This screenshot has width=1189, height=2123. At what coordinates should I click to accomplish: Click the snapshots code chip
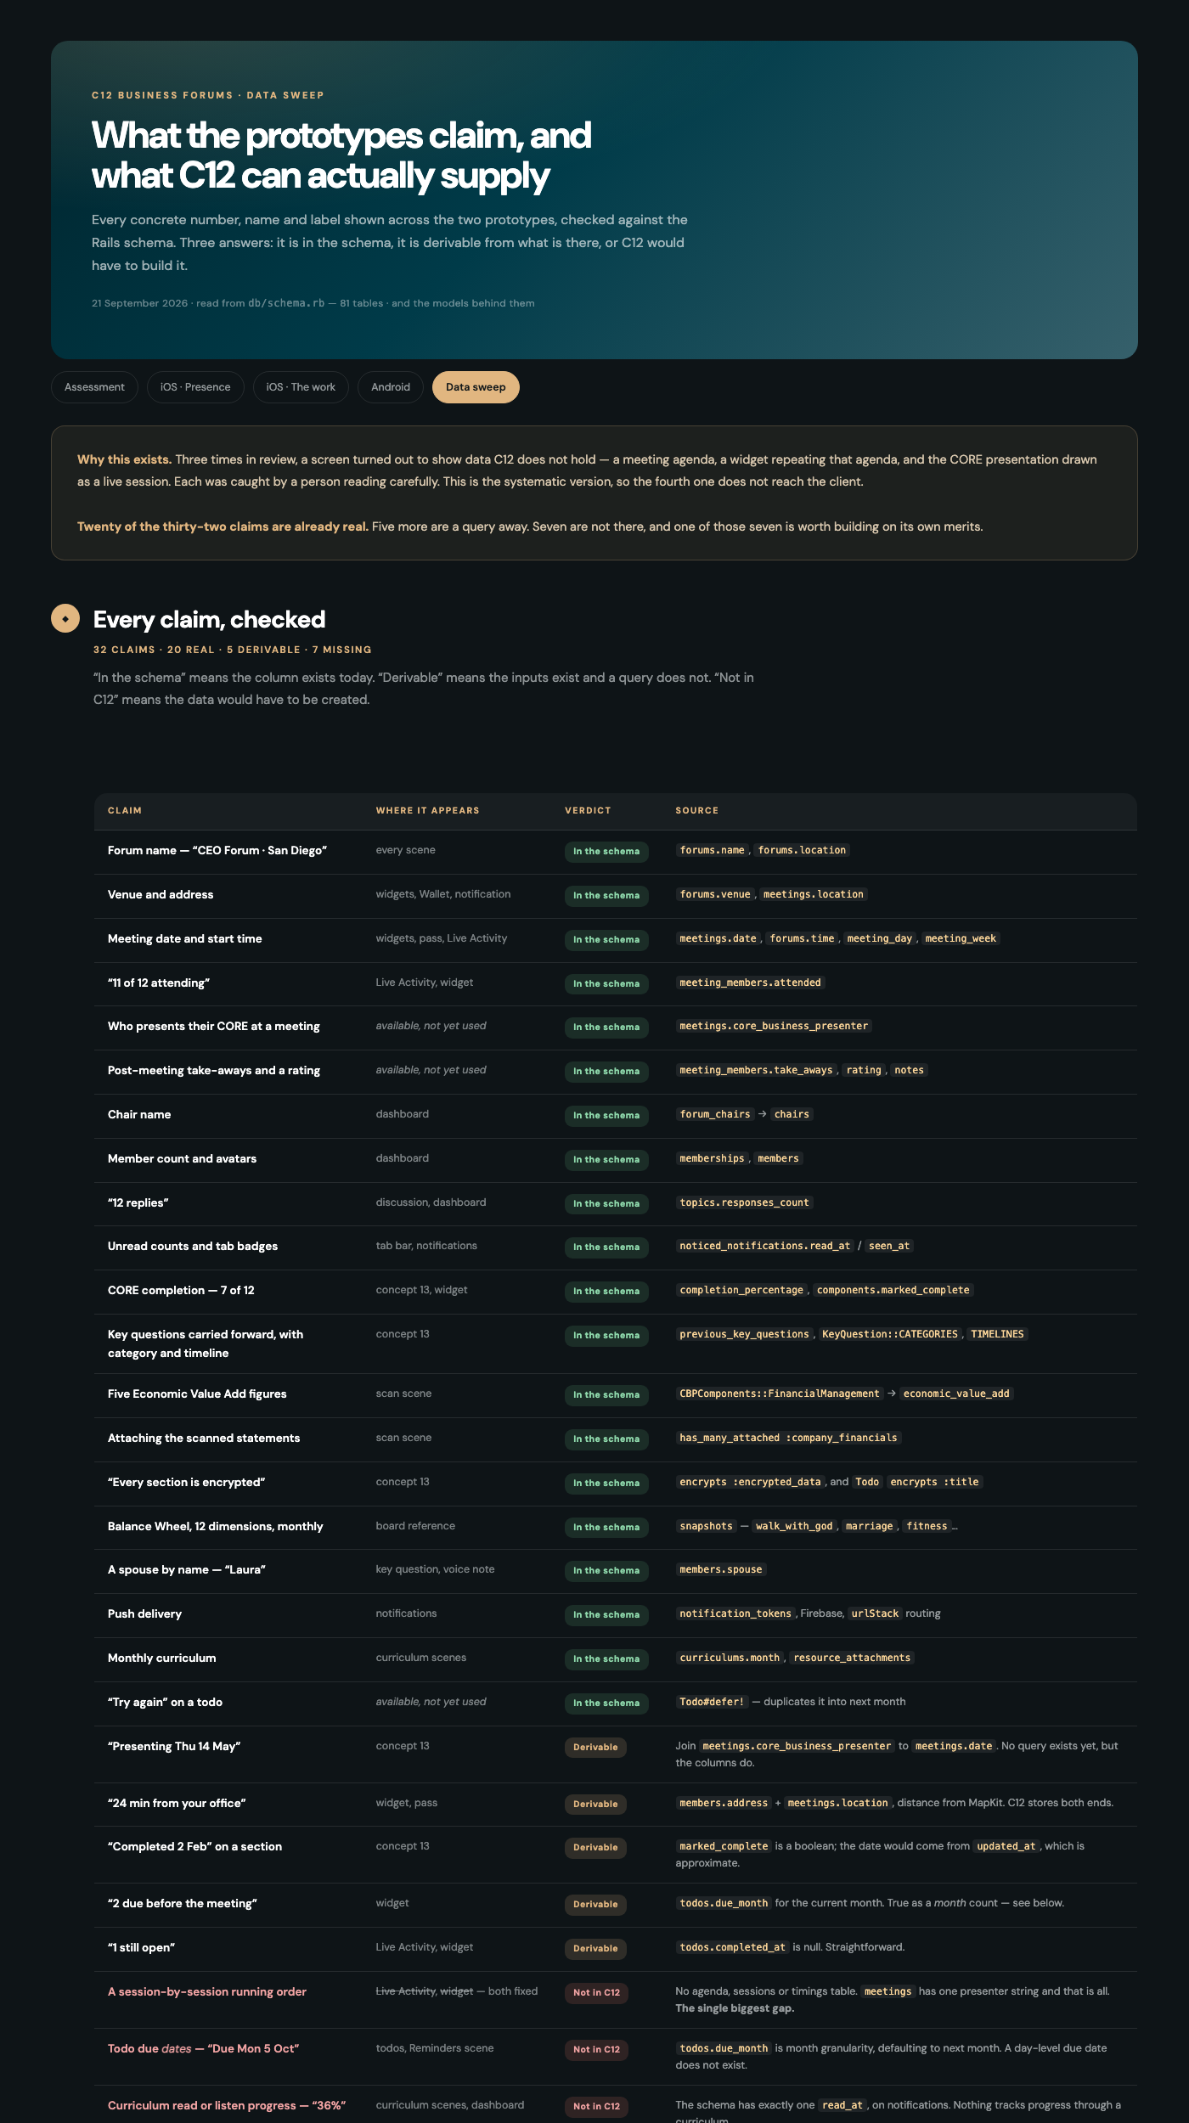[x=706, y=1526]
